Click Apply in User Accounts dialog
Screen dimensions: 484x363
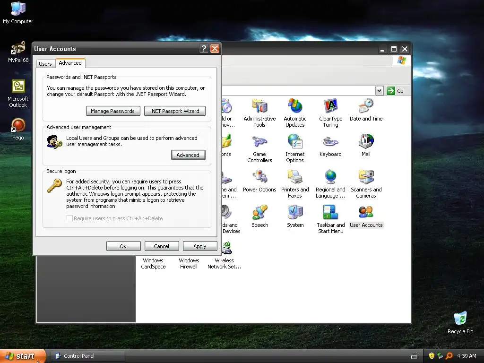200,246
